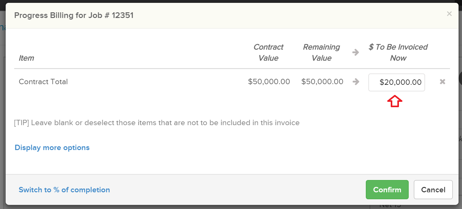This screenshot has width=462, height=209.
Task: Select the Contract Total item label
Action: (x=43, y=82)
